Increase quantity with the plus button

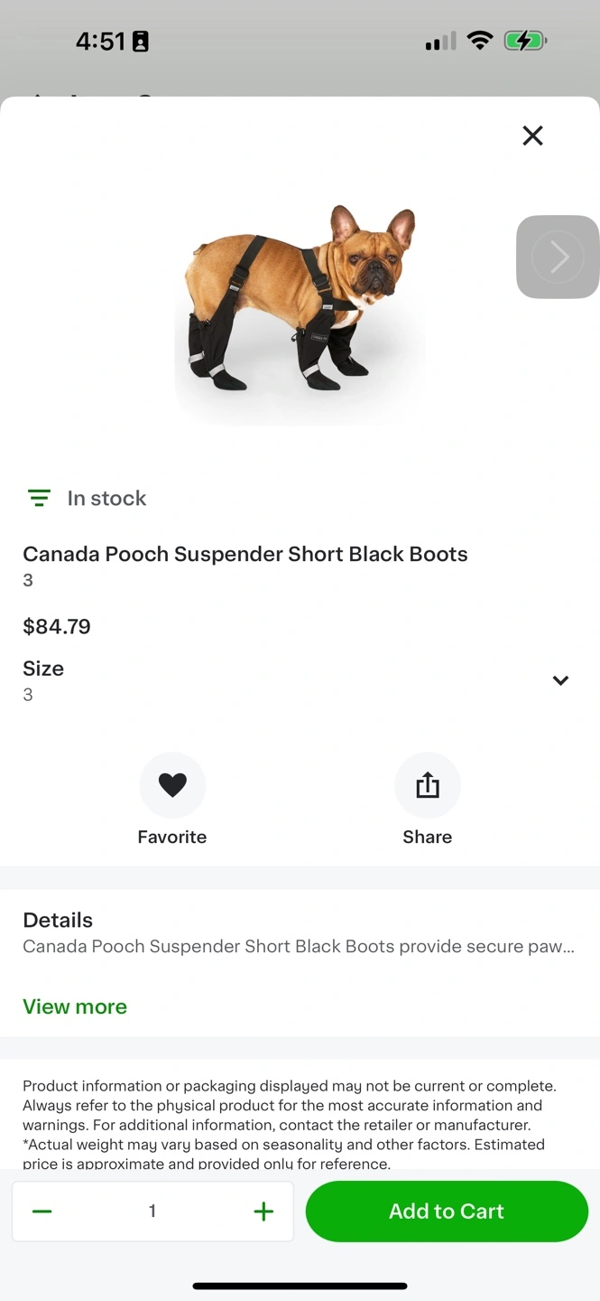[263, 1211]
